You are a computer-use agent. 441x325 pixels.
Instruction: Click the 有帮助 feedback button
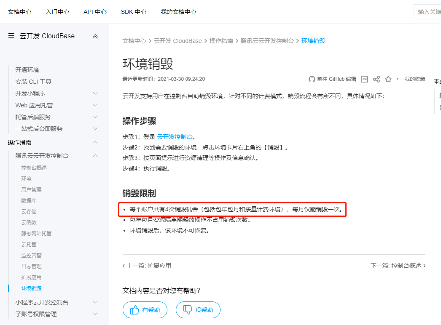145,310
